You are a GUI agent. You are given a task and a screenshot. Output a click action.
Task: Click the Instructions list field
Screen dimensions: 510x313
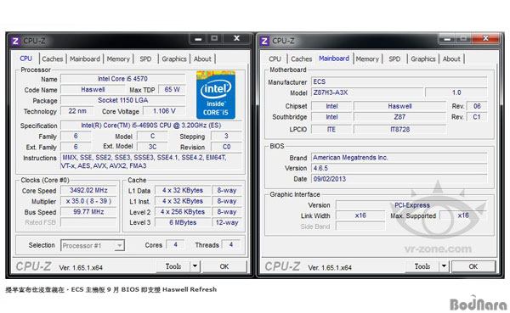tap(151, 162)
